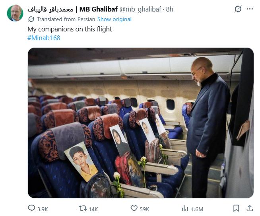
Task: Click the profile avatar picture
Action: click(x=15, y=13)
